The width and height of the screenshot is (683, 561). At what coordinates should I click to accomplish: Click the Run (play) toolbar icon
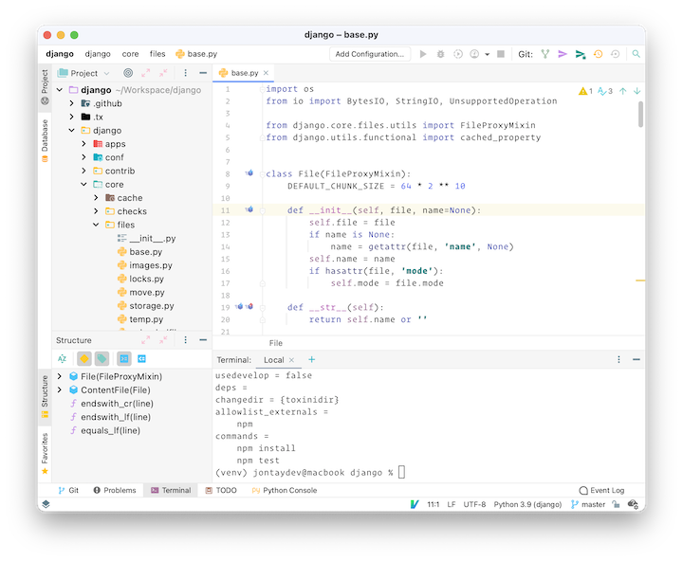422,54
